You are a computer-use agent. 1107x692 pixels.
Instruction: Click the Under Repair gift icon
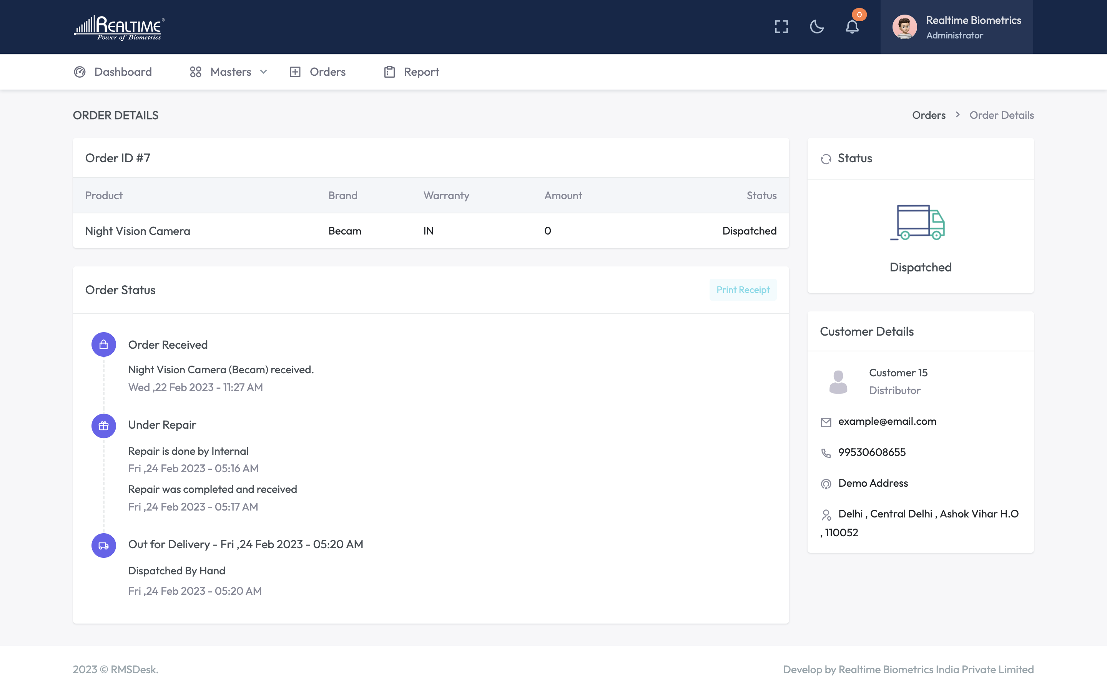[x=103, y=426]
